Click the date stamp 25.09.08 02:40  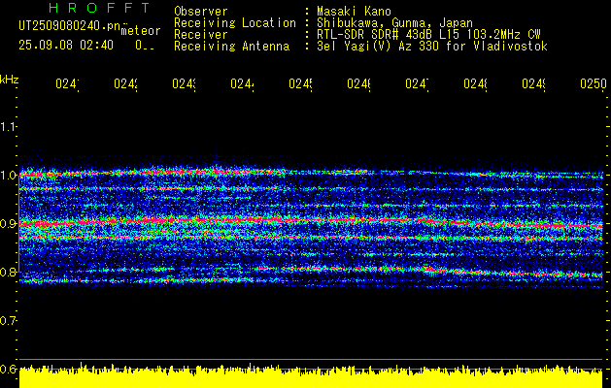click(66, 46)
